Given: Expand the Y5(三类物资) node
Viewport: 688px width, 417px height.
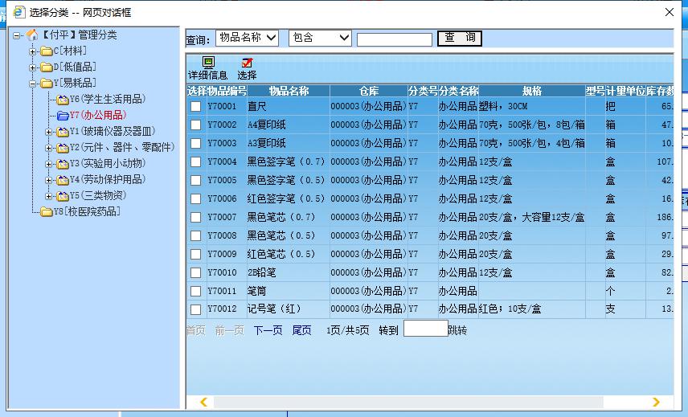Looking at the screenshot, I should point(49,196).
